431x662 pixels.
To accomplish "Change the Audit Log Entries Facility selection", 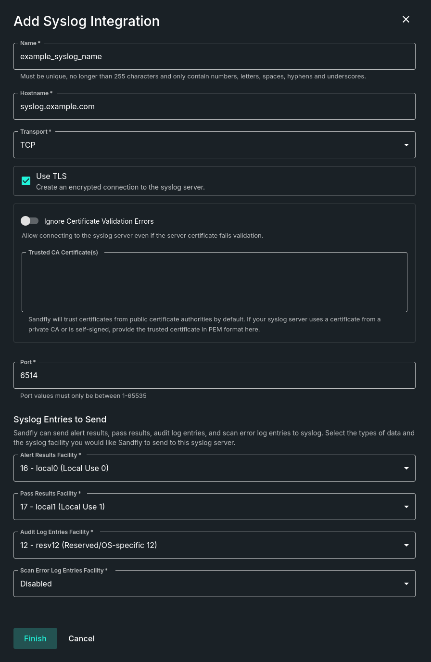I will click(215, 545).
